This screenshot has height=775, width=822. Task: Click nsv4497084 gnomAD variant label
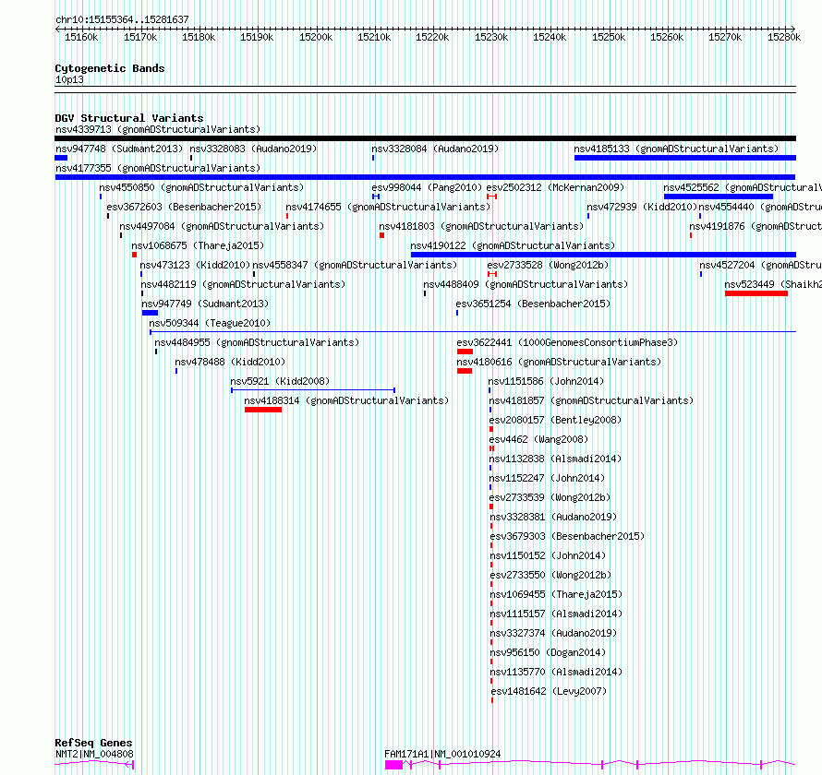(222, 226)
